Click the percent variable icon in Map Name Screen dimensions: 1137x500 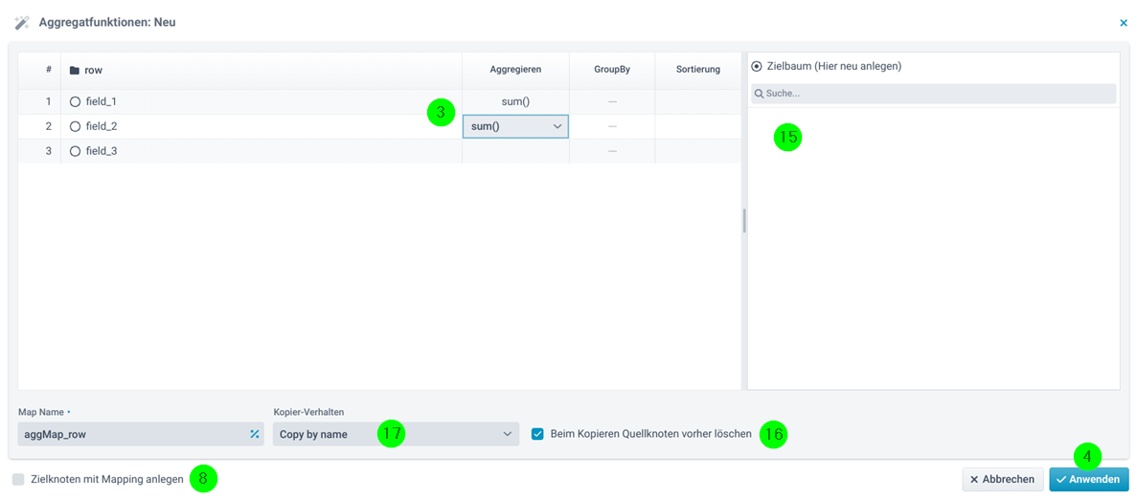point(255,434)
